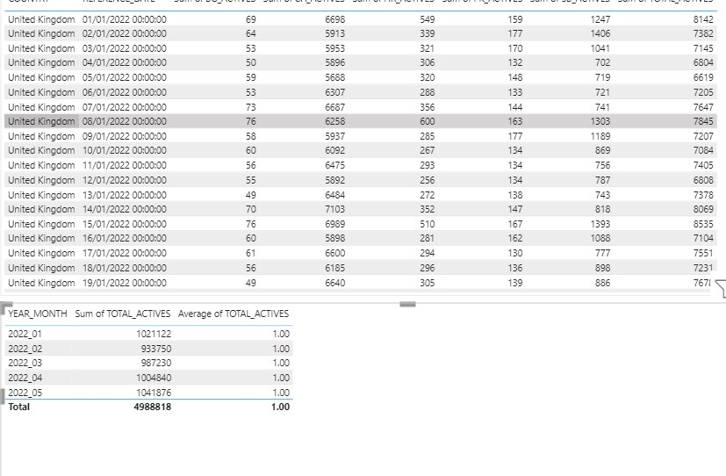
Task: Select the 2022_02 row label
Action: pyautogui.click(x=25, y=349)
